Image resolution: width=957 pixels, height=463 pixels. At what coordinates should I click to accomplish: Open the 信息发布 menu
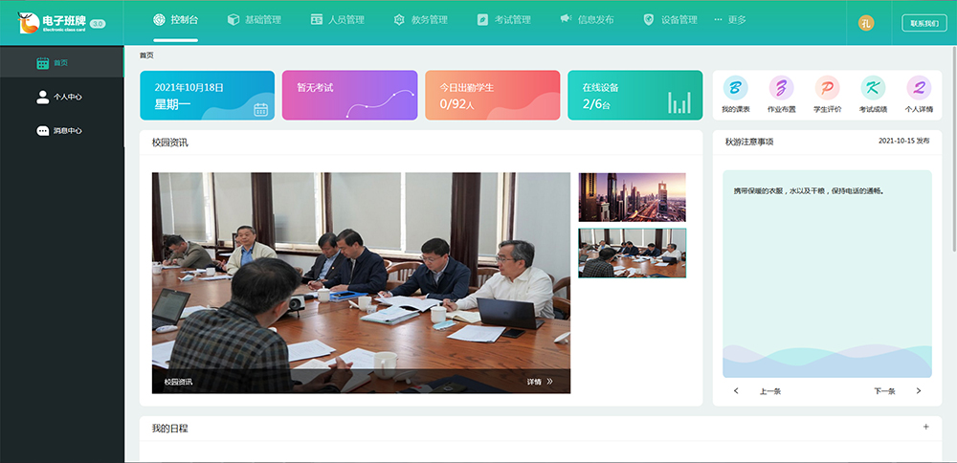(x=587, y=20)
